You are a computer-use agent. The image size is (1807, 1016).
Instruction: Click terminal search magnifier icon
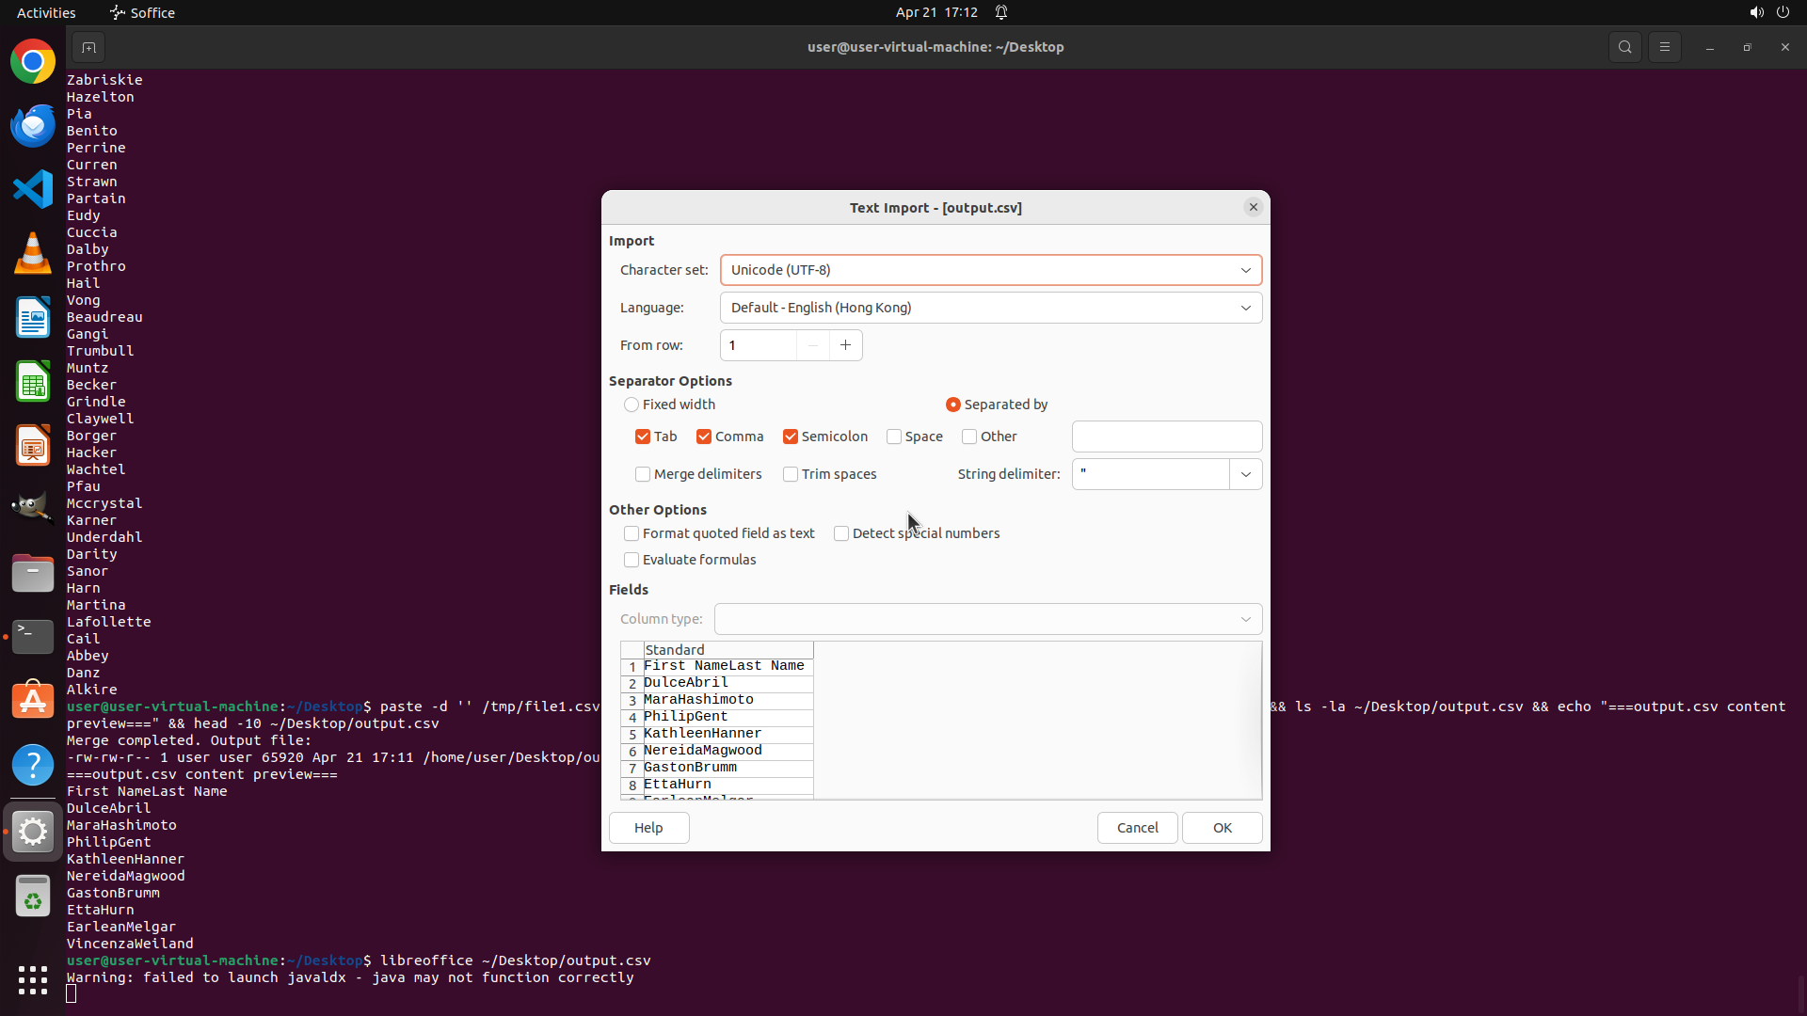(1624, 47)
